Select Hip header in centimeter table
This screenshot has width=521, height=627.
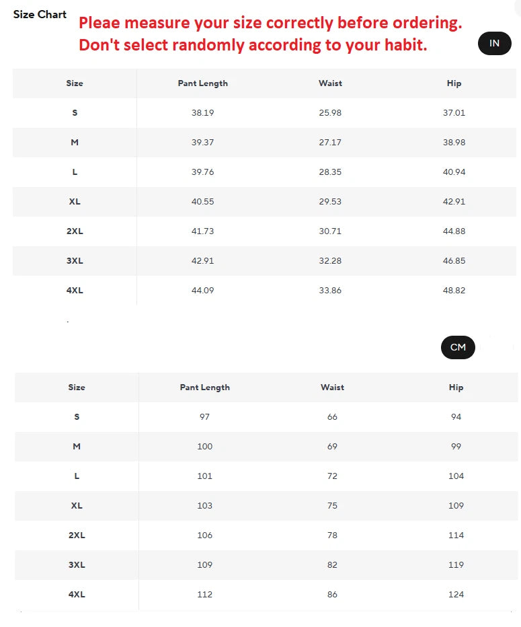coord(456,388)
